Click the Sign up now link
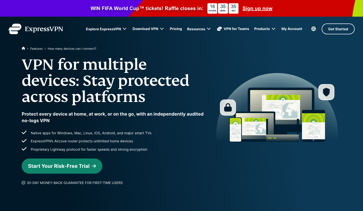Viewport: 363px width, 211px height. click(x=257, y=8)
